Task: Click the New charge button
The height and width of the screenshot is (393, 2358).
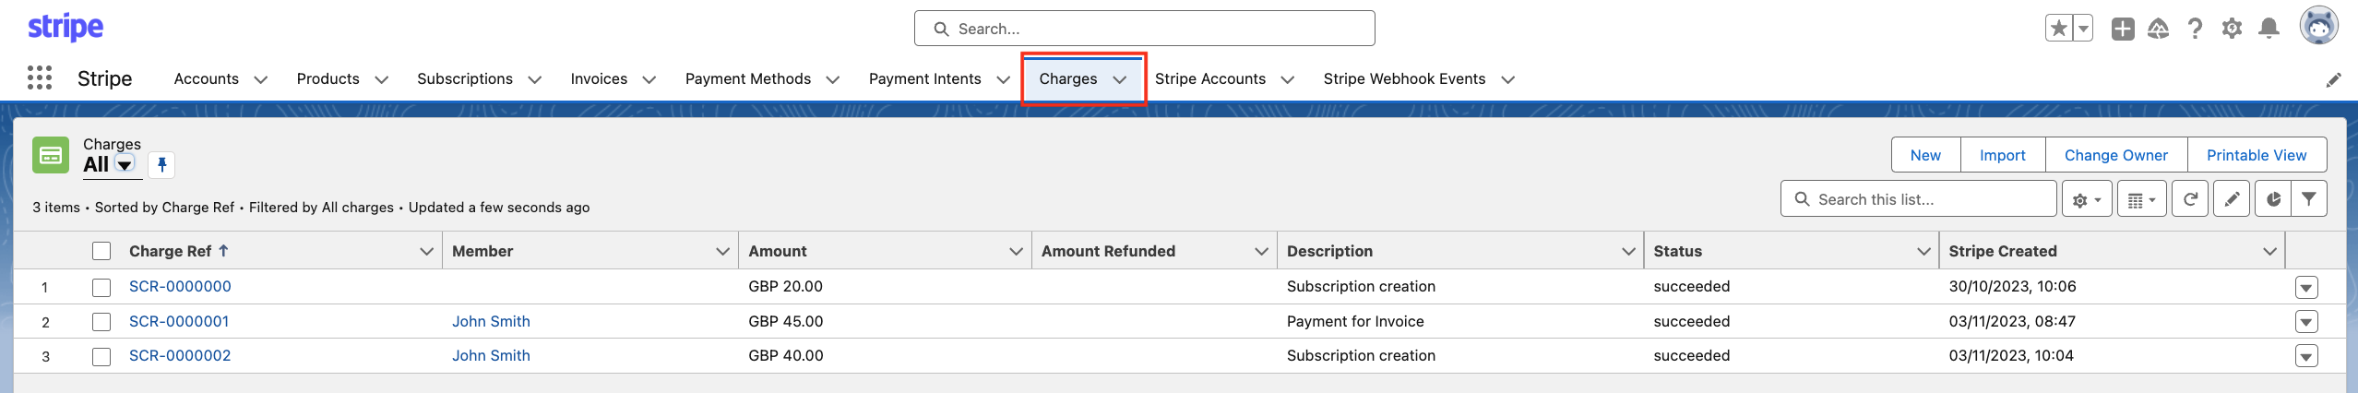Action: (1925, 155)
